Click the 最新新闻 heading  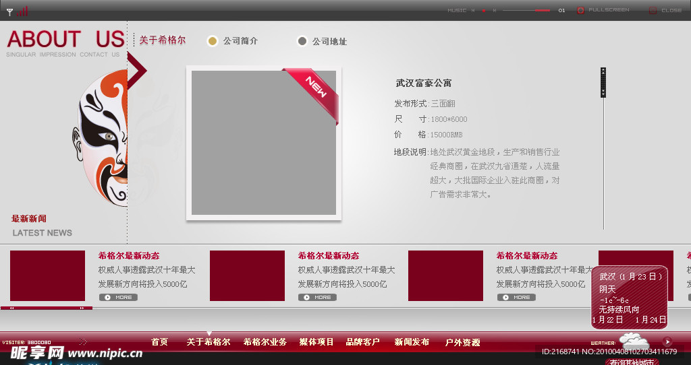click(x=28, y=219)
